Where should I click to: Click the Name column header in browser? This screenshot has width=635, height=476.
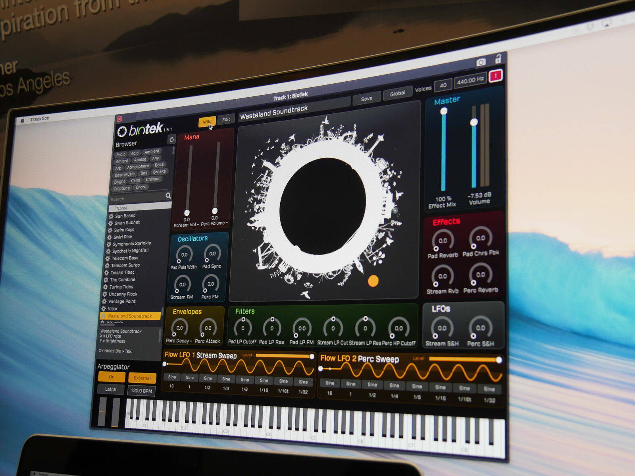click(140, 207)
